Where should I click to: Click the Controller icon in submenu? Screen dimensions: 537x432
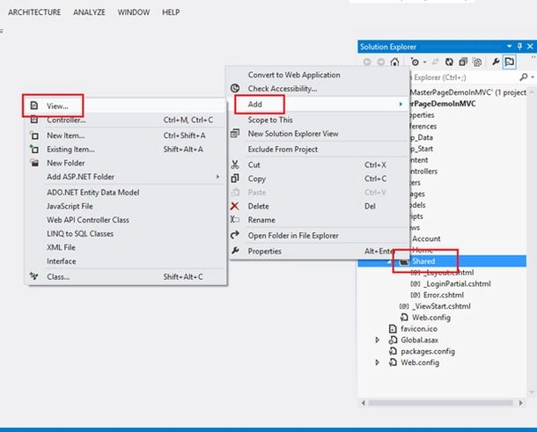pyautogui.click(x=34, y=120)
